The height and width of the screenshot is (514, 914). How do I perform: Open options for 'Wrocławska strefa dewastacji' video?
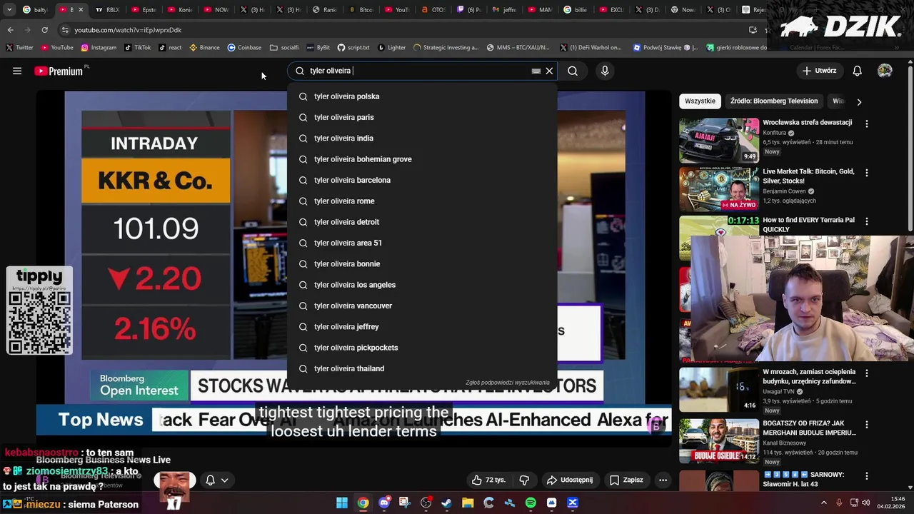coord(867,124)
